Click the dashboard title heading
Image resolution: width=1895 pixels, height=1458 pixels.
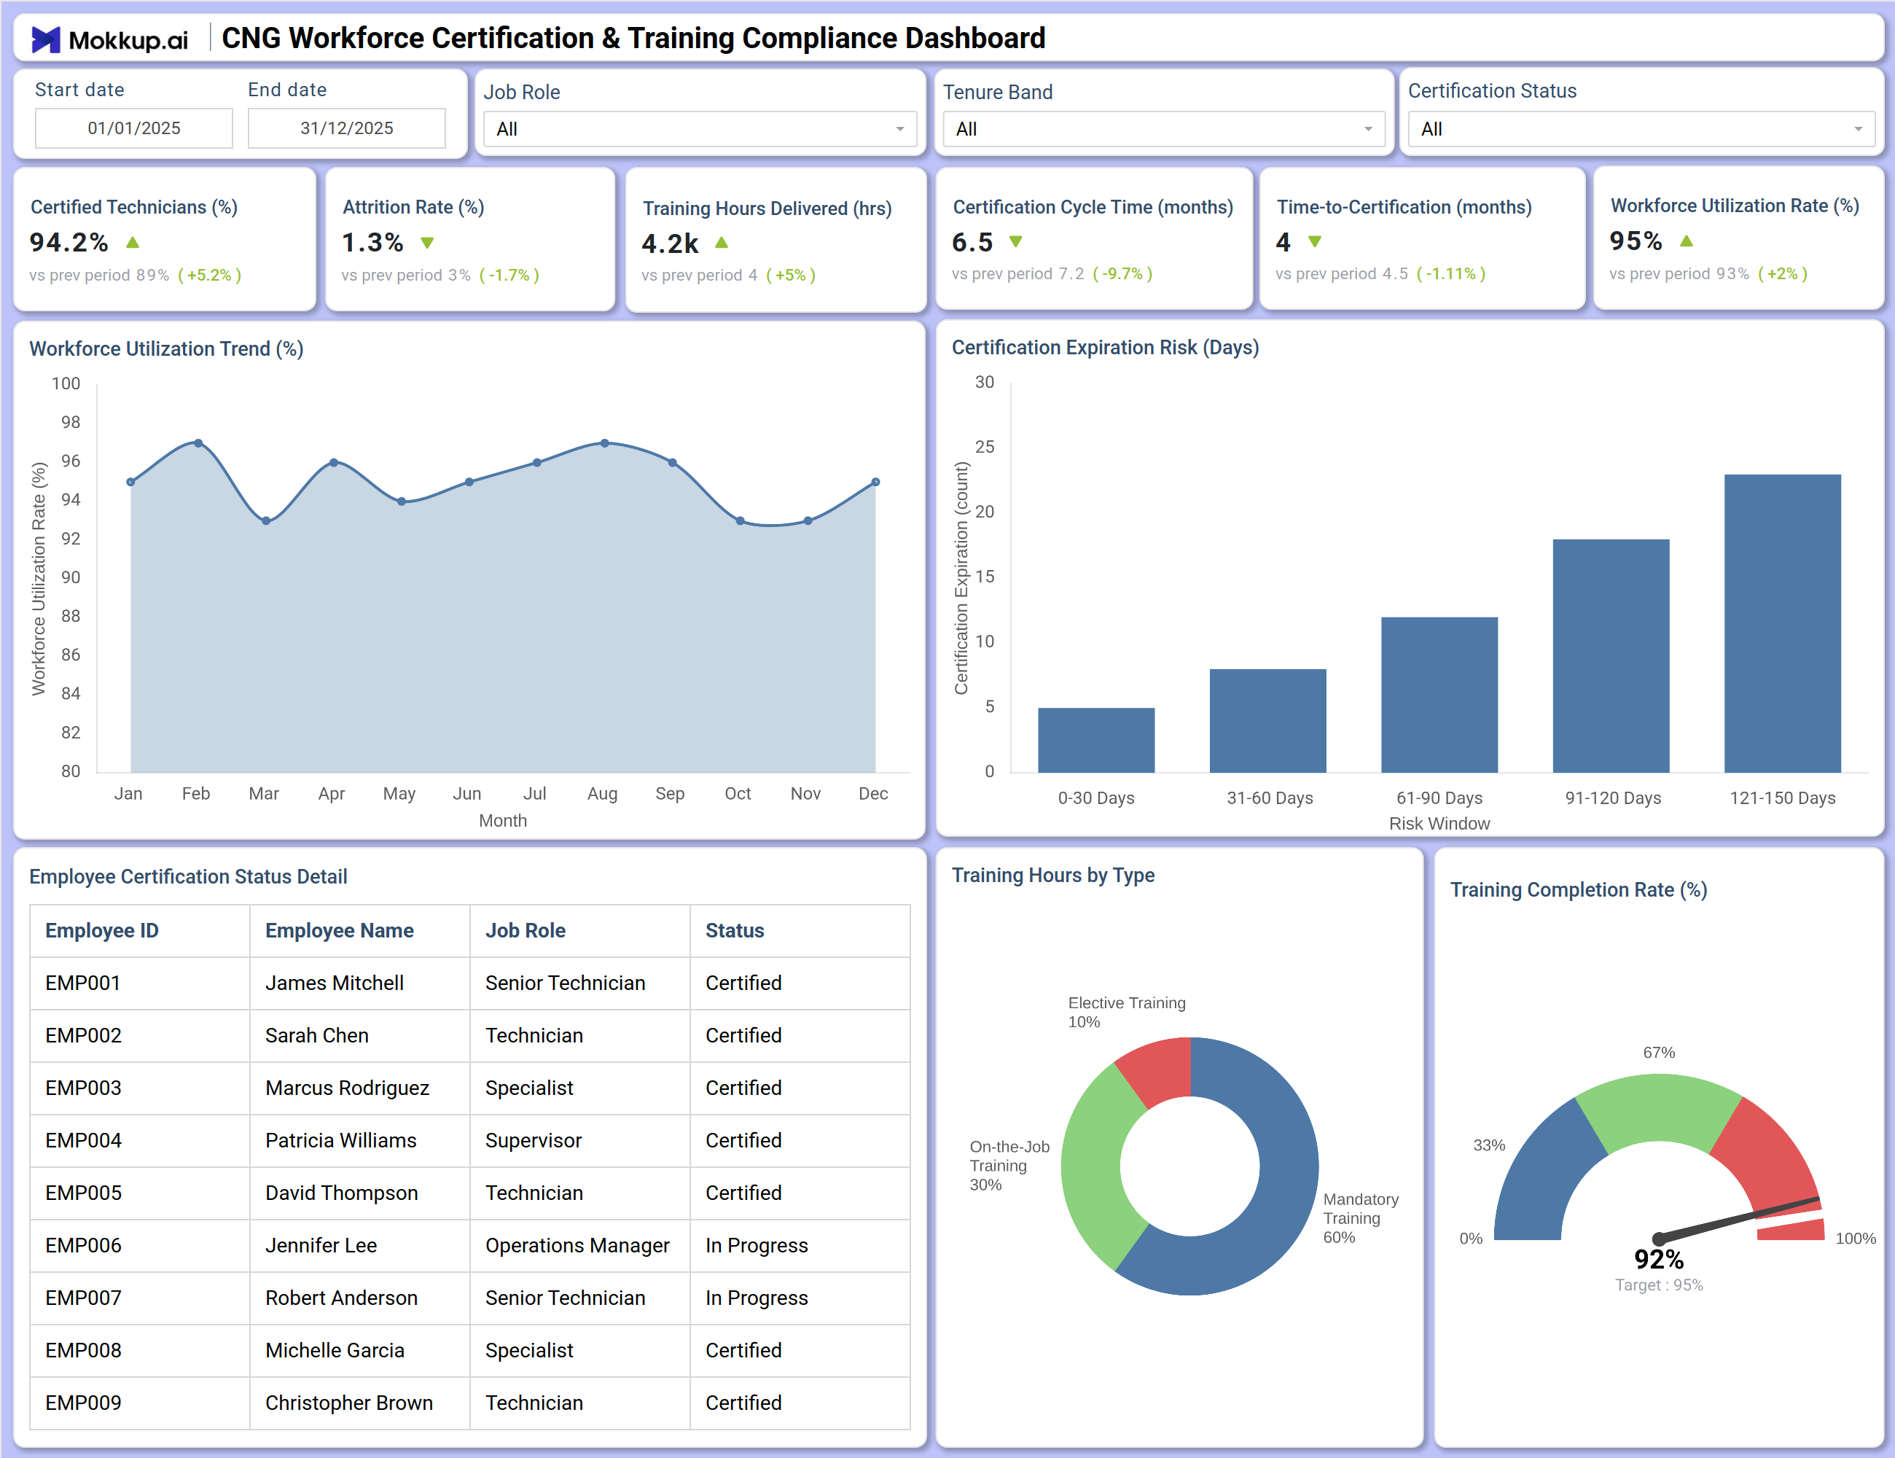633,38
